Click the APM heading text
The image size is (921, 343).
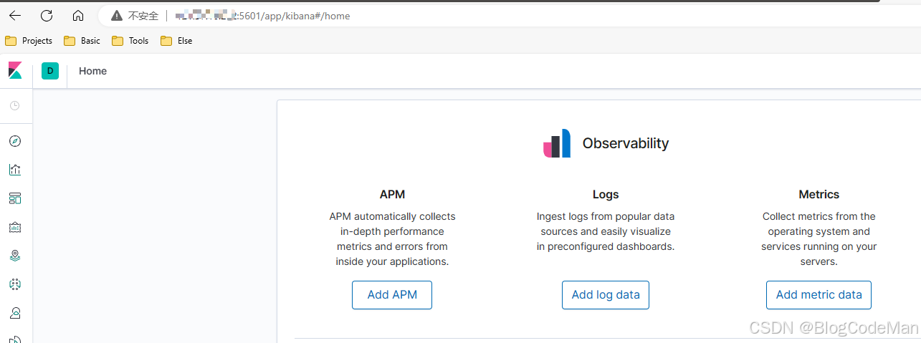(x=392, y=194)
